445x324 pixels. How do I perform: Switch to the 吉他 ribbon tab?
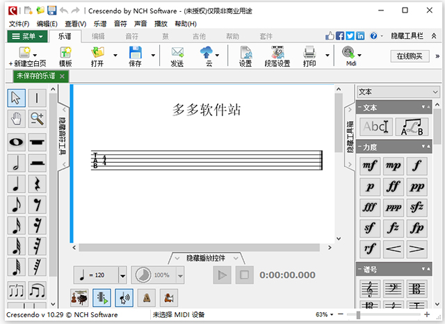199,36
